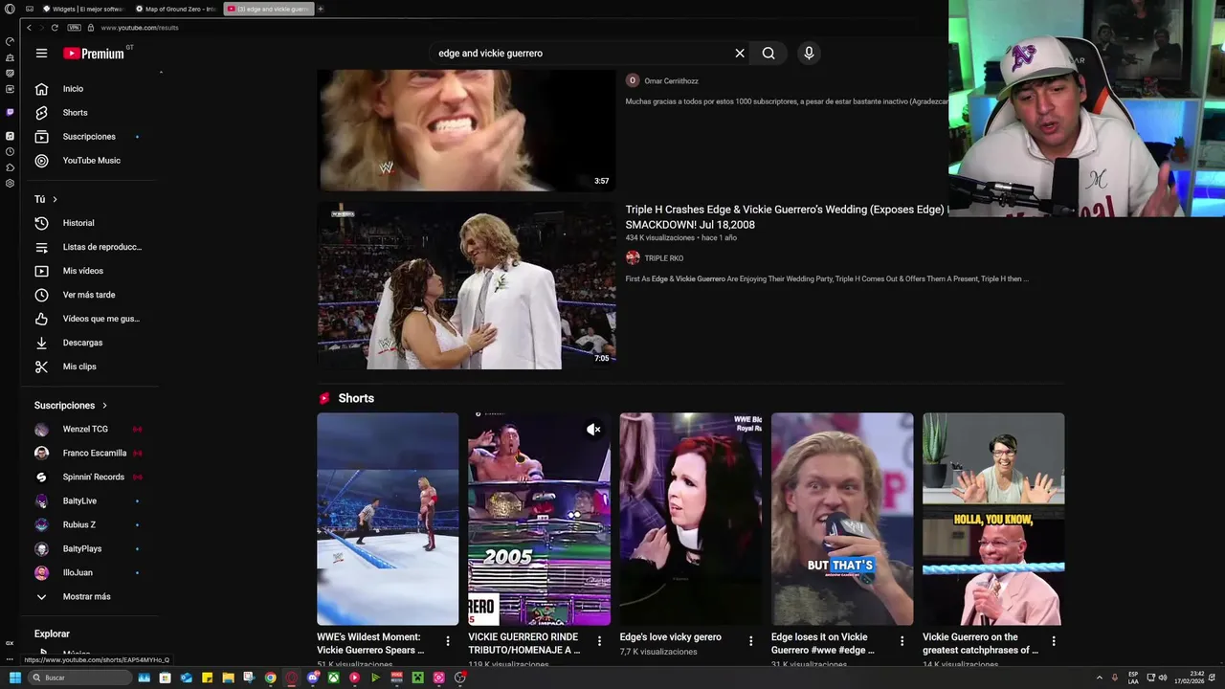Screen dimensions: 1225x689
Task: Open File Explorer from taskbar
Action: [228, 678]
